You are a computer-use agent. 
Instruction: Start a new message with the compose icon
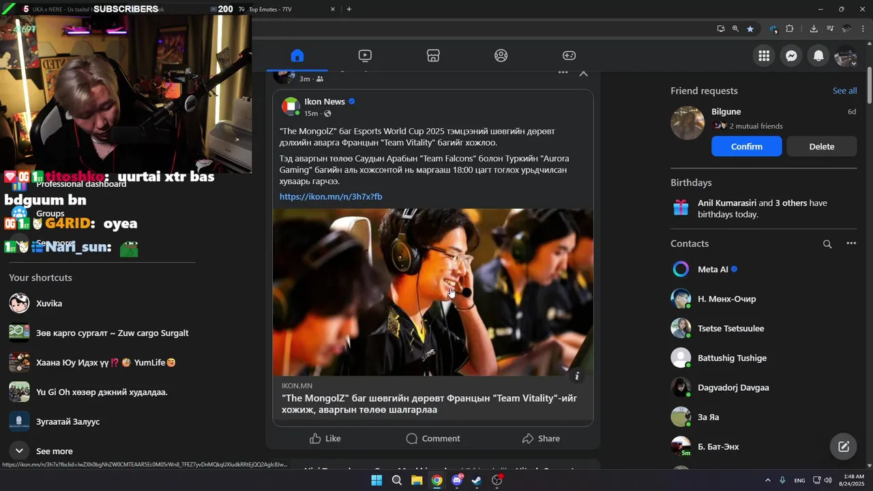click(x=844, y=447)
